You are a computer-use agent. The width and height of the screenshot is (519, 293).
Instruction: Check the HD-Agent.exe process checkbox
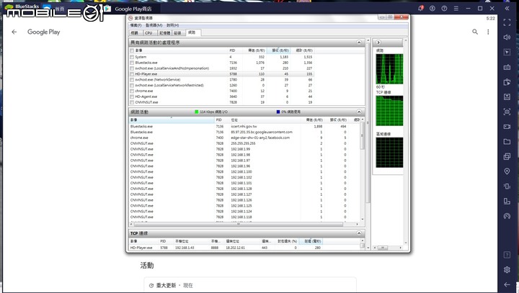[132, 96]
